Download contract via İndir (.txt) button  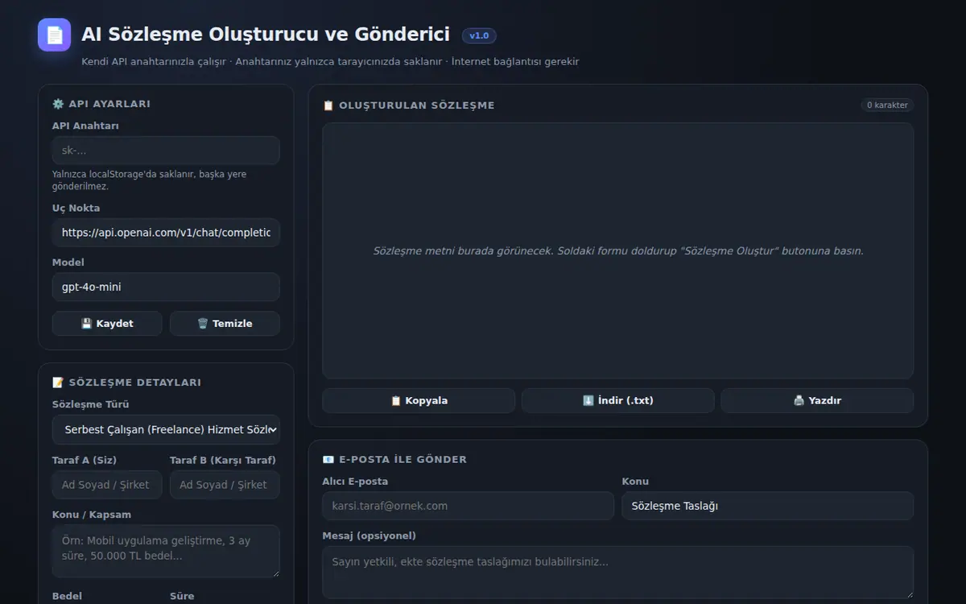click(x=617, y=400)
